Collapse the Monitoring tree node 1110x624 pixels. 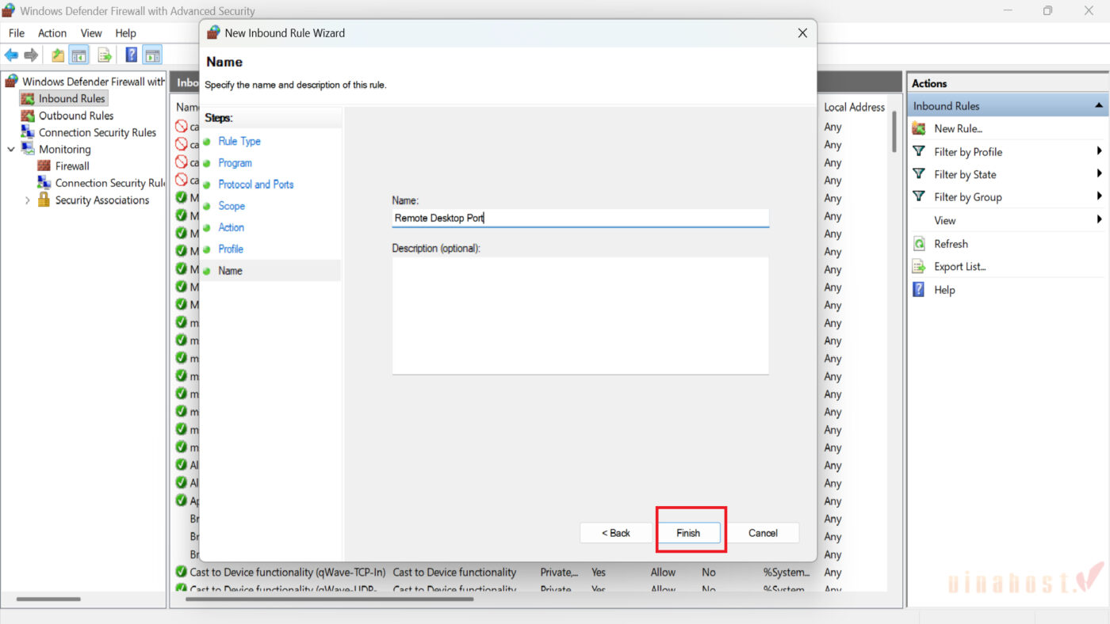point(11,149)
